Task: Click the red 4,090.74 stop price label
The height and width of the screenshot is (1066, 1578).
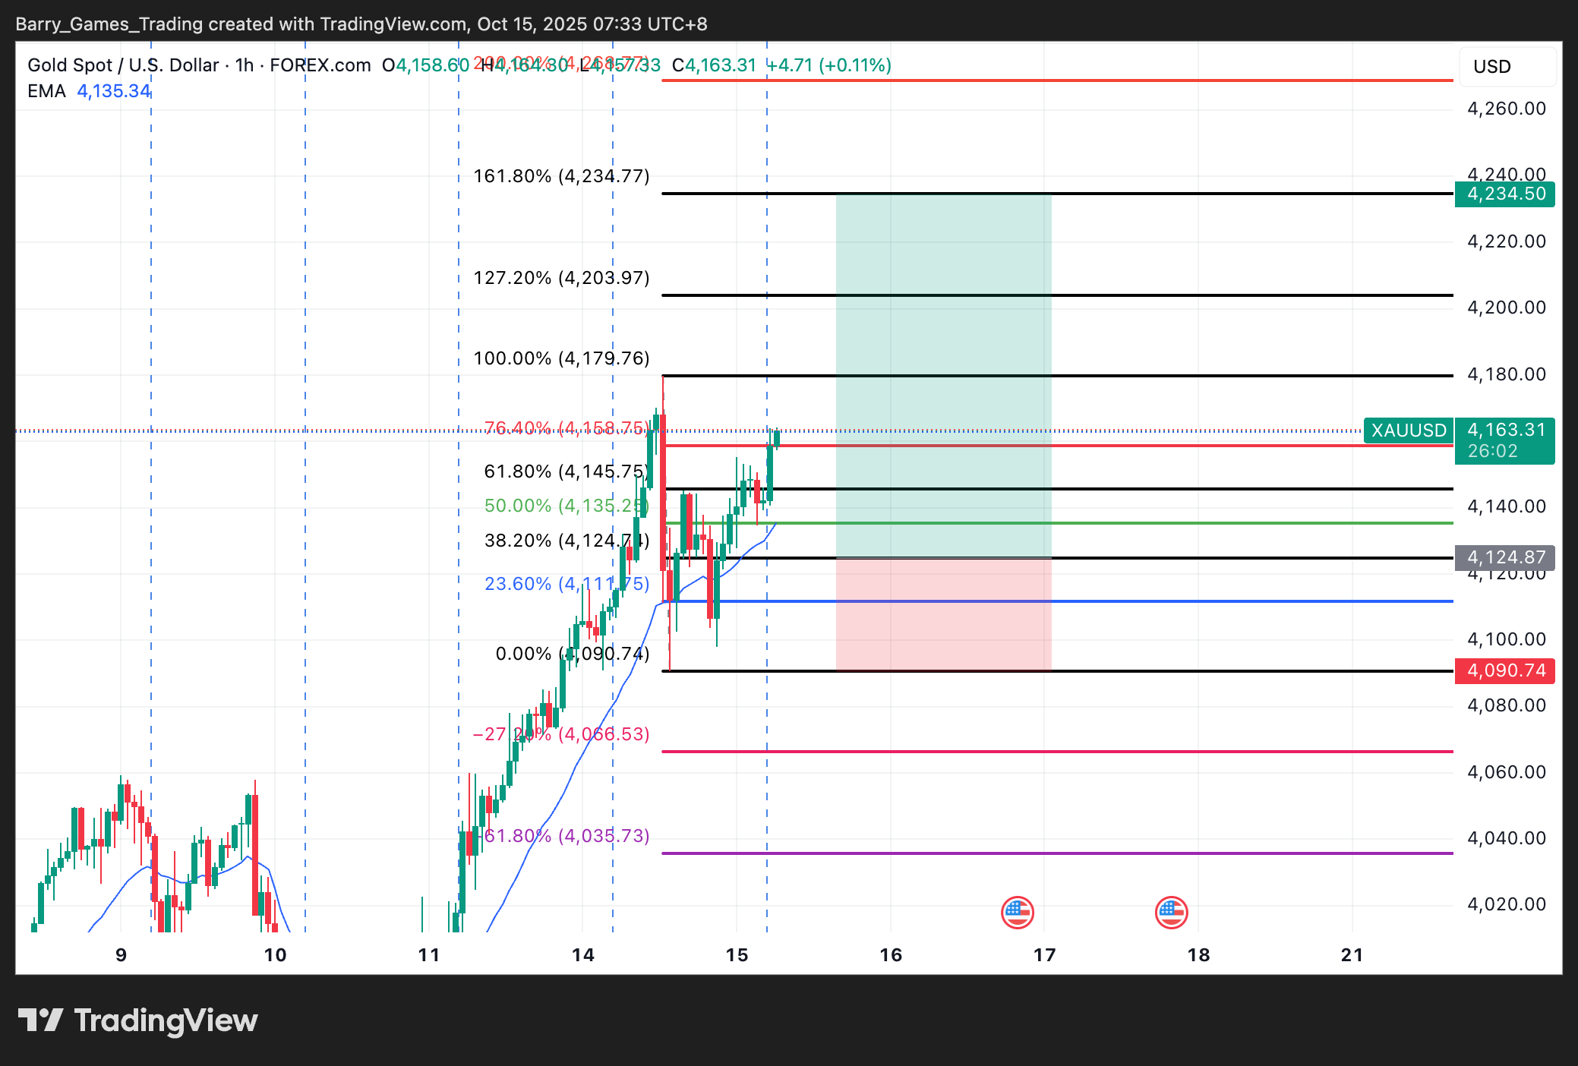Action: [1505, 671]
